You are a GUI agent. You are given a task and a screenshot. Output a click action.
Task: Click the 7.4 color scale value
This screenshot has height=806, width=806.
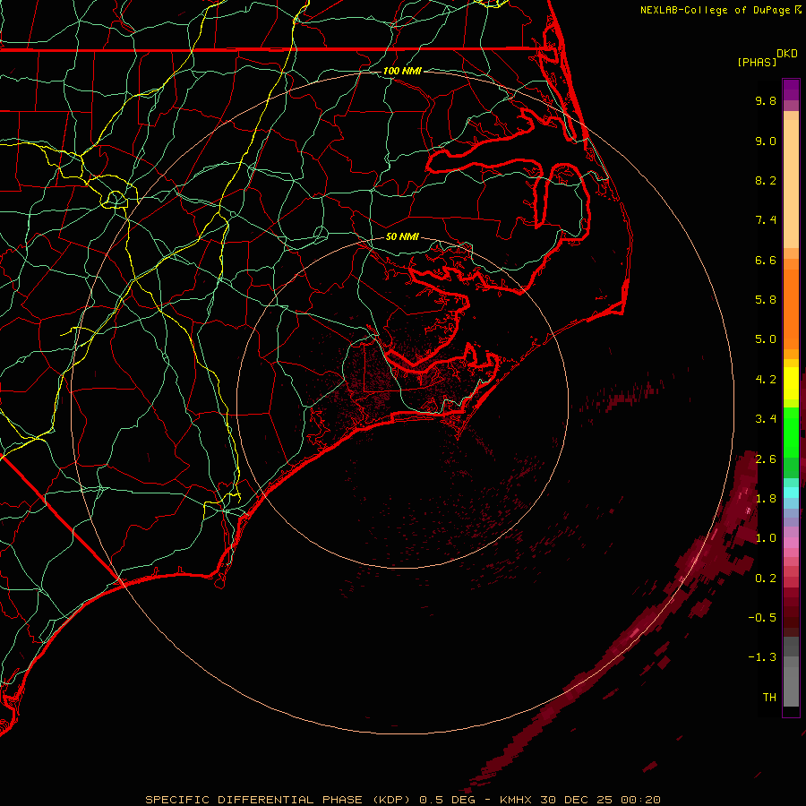(x=766, y=220)
